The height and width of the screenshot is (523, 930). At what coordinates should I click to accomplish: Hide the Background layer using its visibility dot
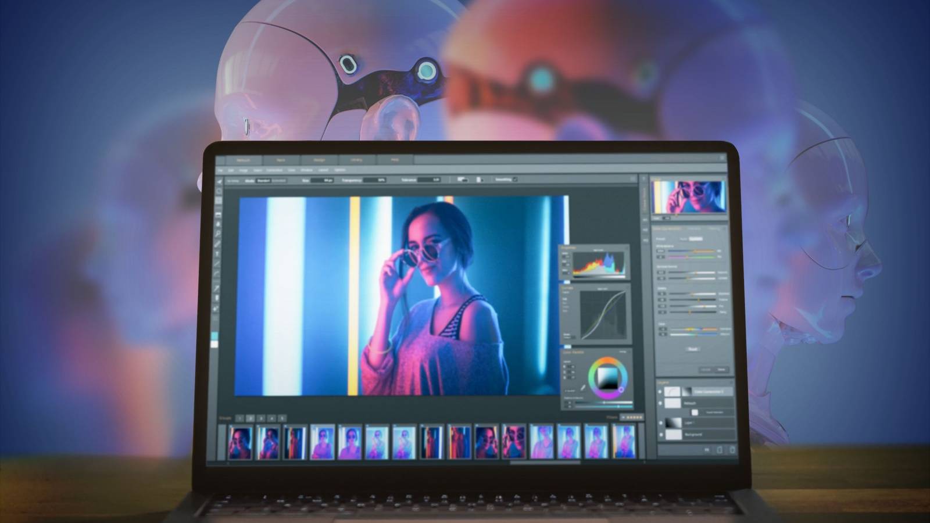tap(661, 434)
